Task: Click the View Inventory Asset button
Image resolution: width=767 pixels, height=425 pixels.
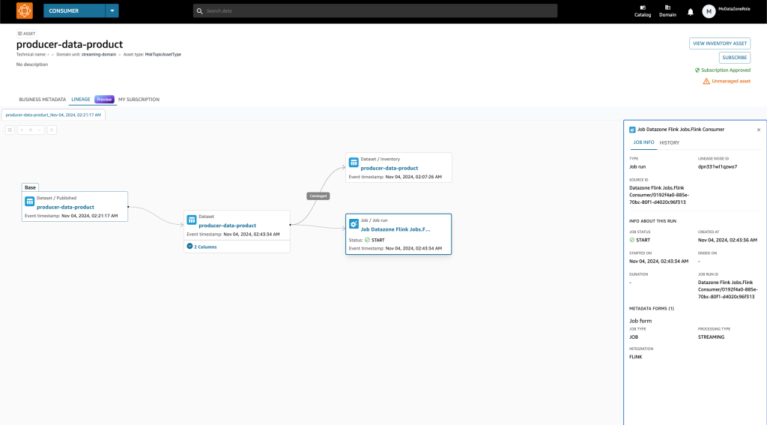Action: [720, 43]
